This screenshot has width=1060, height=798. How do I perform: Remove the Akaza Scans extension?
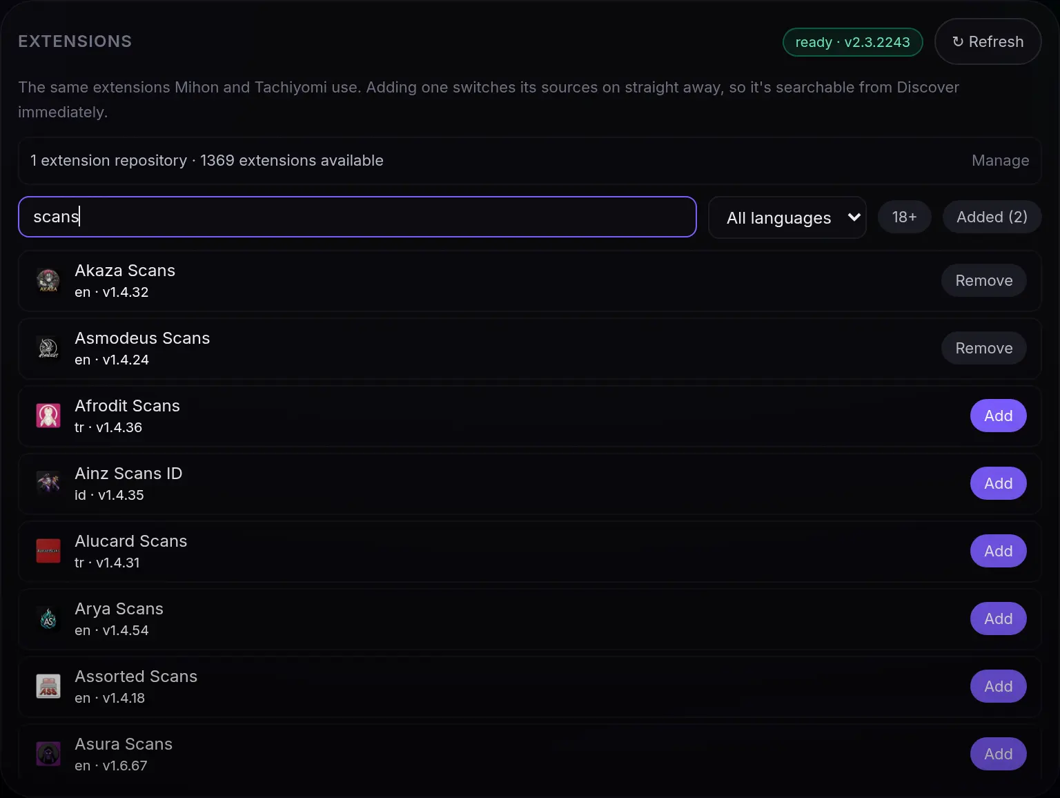[x=984, y=280]
